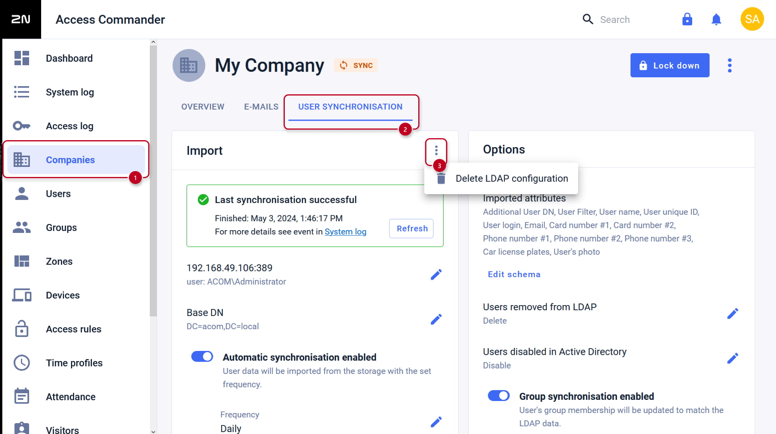Click the 'Imported attributes' heading
The image size is (776, 434).
[524, 198]
